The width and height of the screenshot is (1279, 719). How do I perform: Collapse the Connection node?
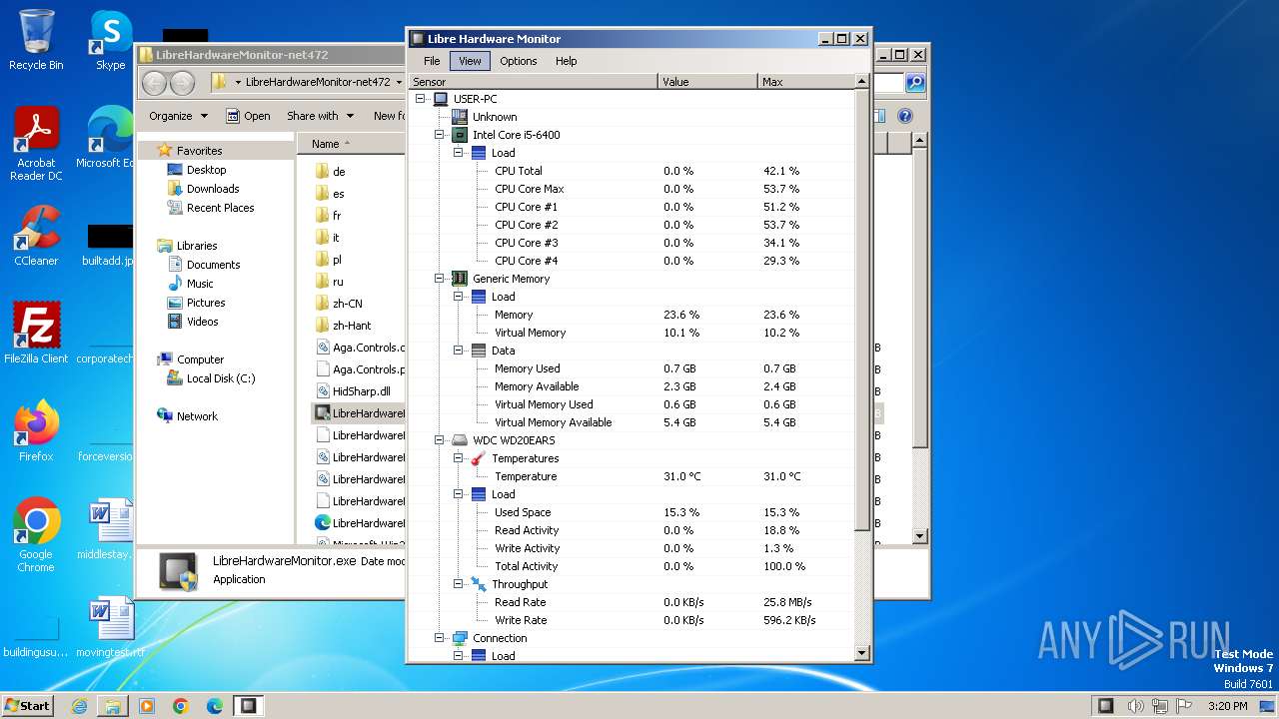pyautogui.click(x=440, y=638)
